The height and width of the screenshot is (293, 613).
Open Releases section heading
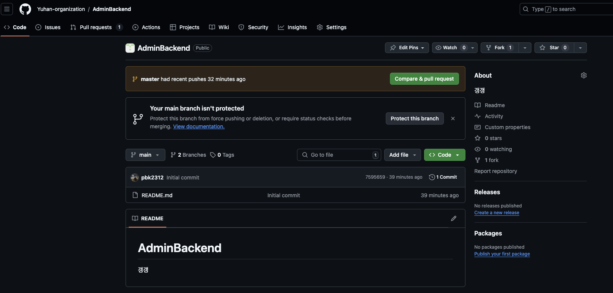(487, 192)
